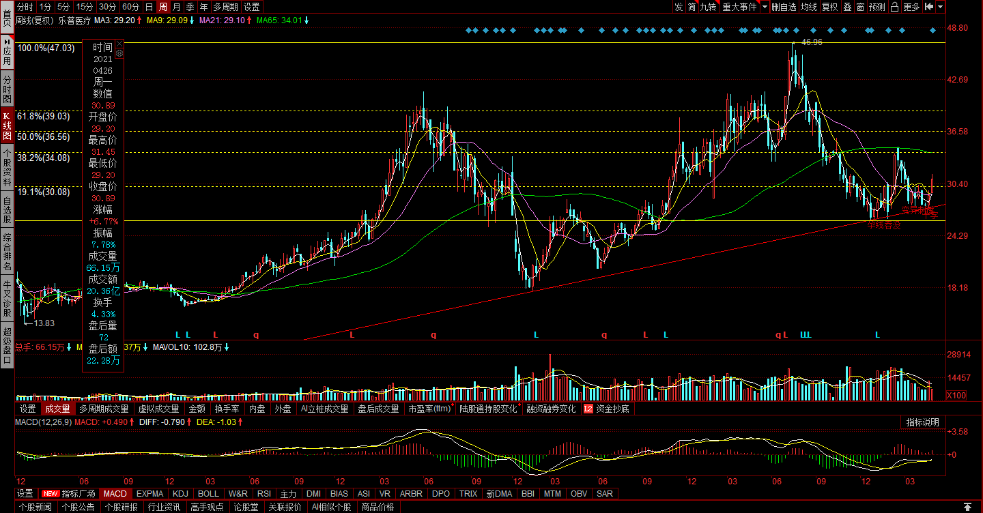Open 分时图 in left sidebar
This screenshot has height=513, width=983.
7,89
